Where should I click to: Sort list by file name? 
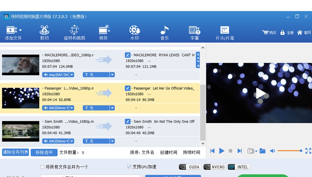[148, 152]
